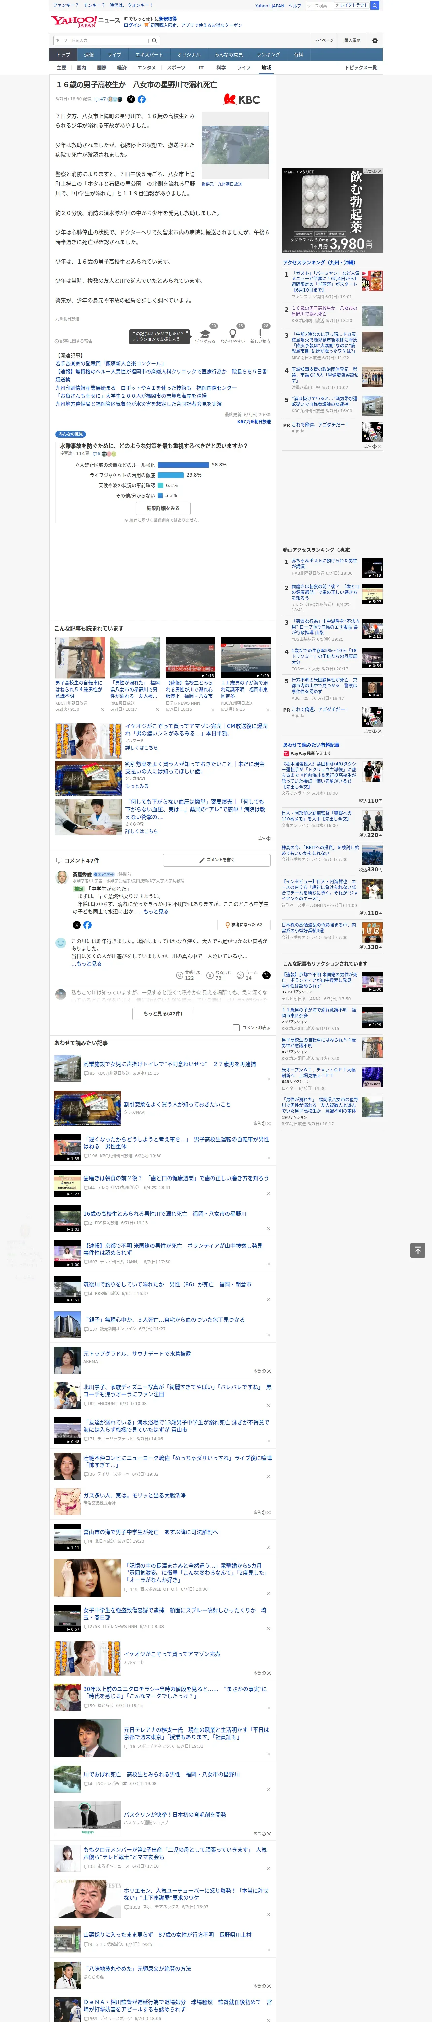Share the expert comment on Facebook
This screenshot has height=2022, width=432.
click(87, 925)
